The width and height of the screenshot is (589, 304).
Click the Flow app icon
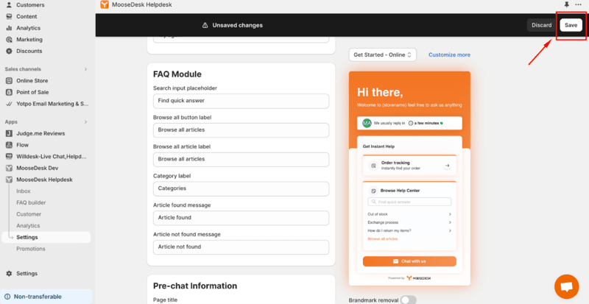9,145
